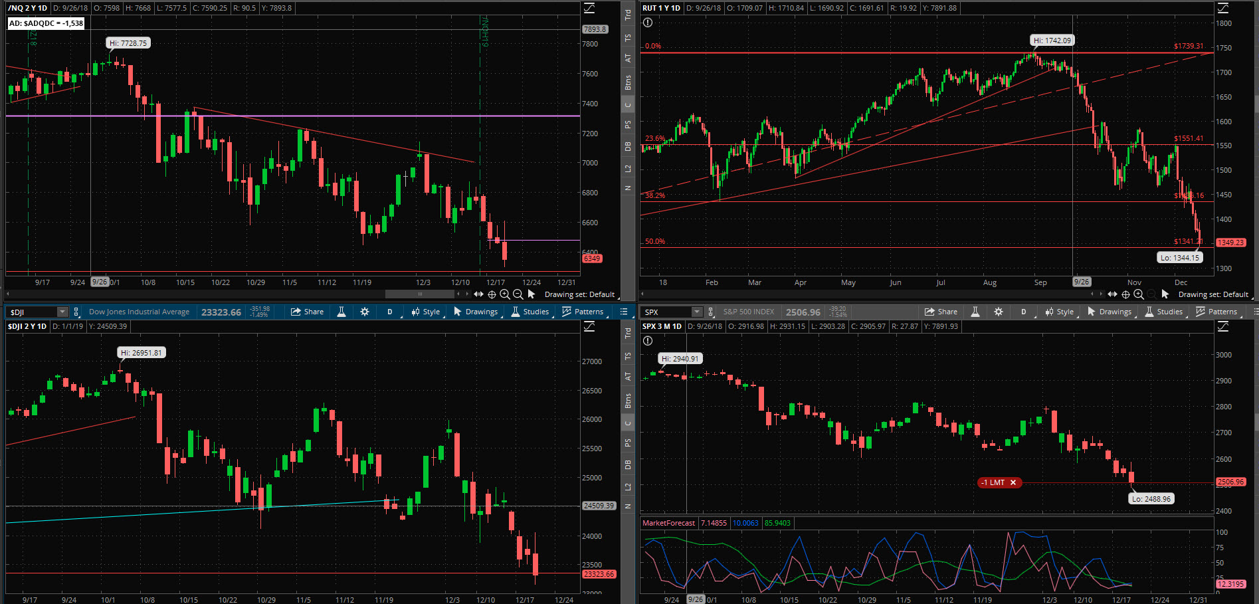
Task: Click the list menu icon beside $DJI Patterns
Action: coord(624,312)
